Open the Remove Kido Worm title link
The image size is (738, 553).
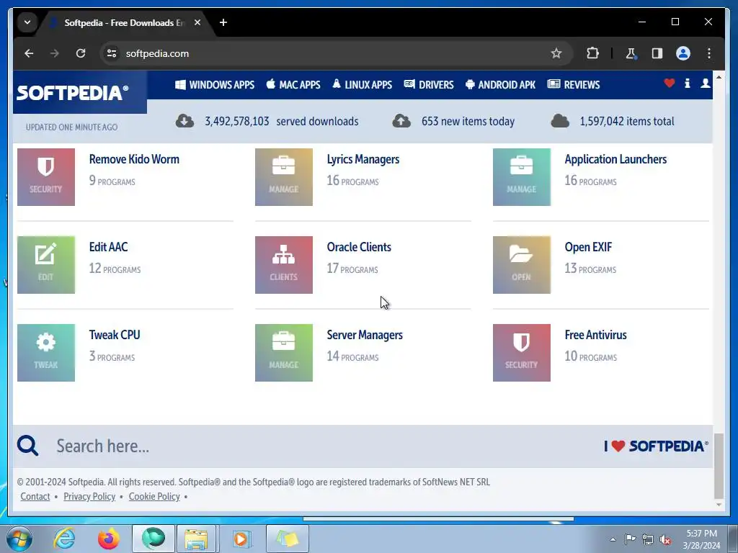pyautogui.click(x=134, y=159)
